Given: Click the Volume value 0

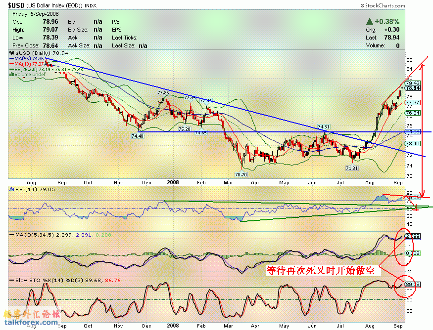Looking at the screenshot, I should (398, 45).
